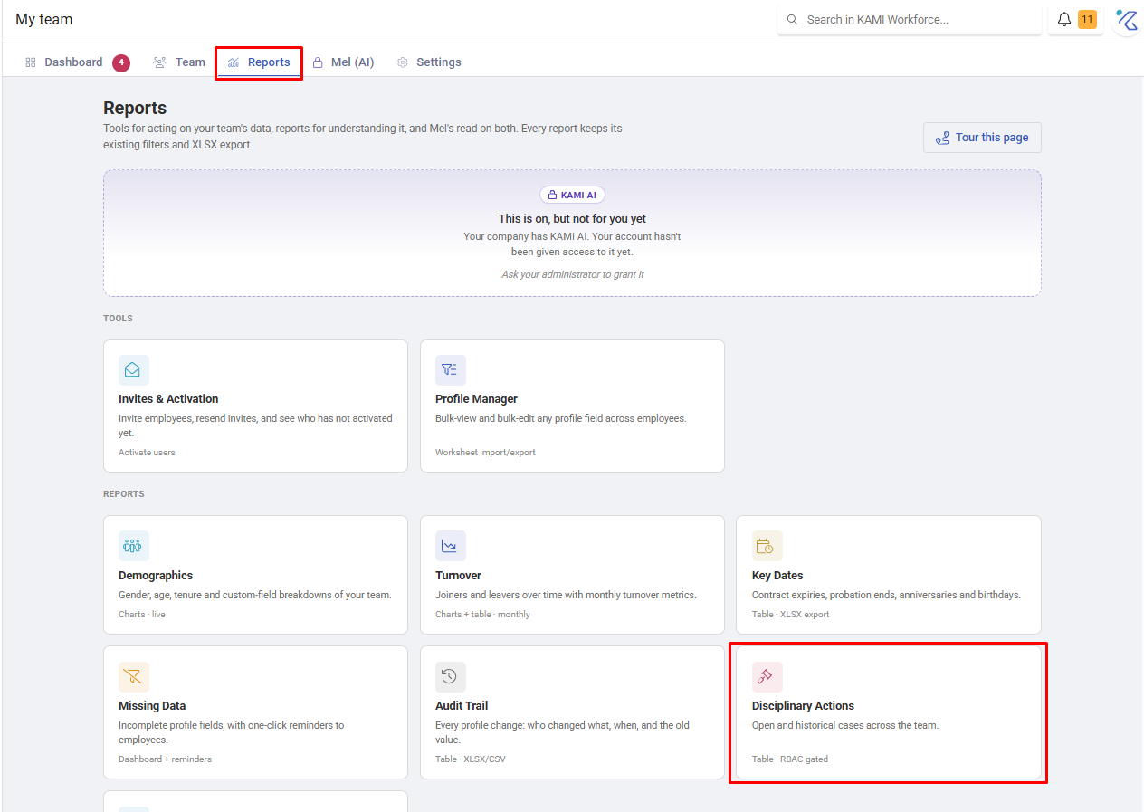Viewport: 1144px width, 812px height.
Task: Click the Reports chart icon in nav
Action: 234,62
